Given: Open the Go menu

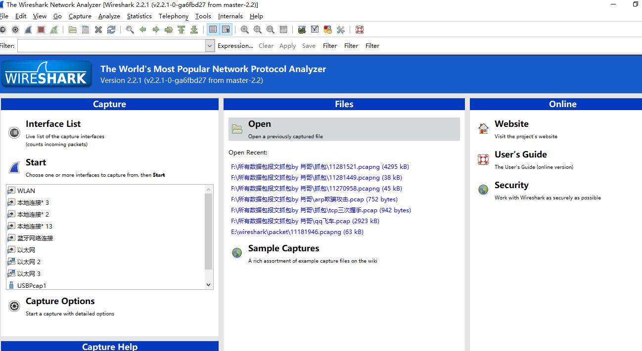Looking at the screenshot, I should tap(57, 16).
